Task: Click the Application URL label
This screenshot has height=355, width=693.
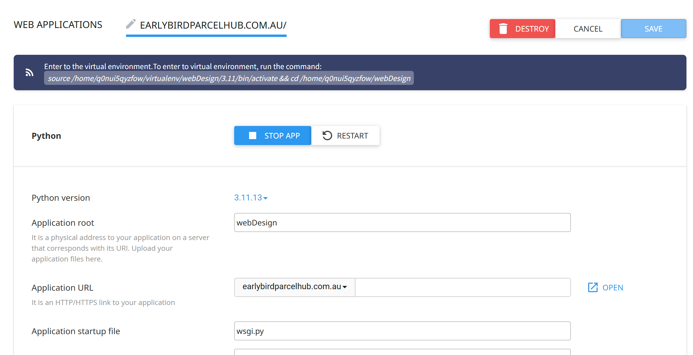Action: pyautogui.click(x=63, y=288)
